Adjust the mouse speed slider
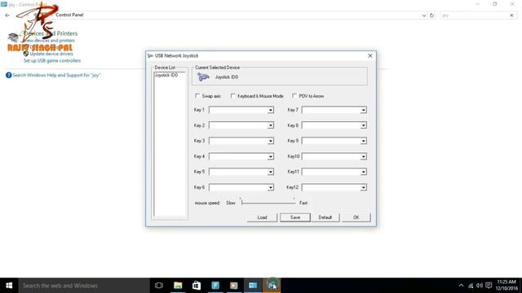 (x=268, y=202)
